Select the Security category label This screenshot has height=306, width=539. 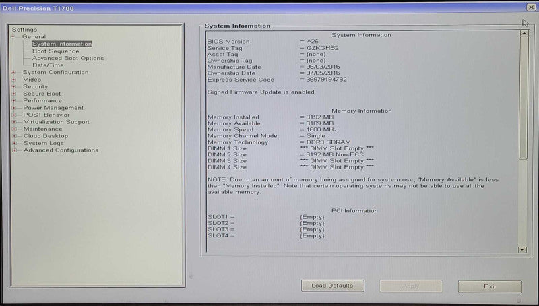36,87
